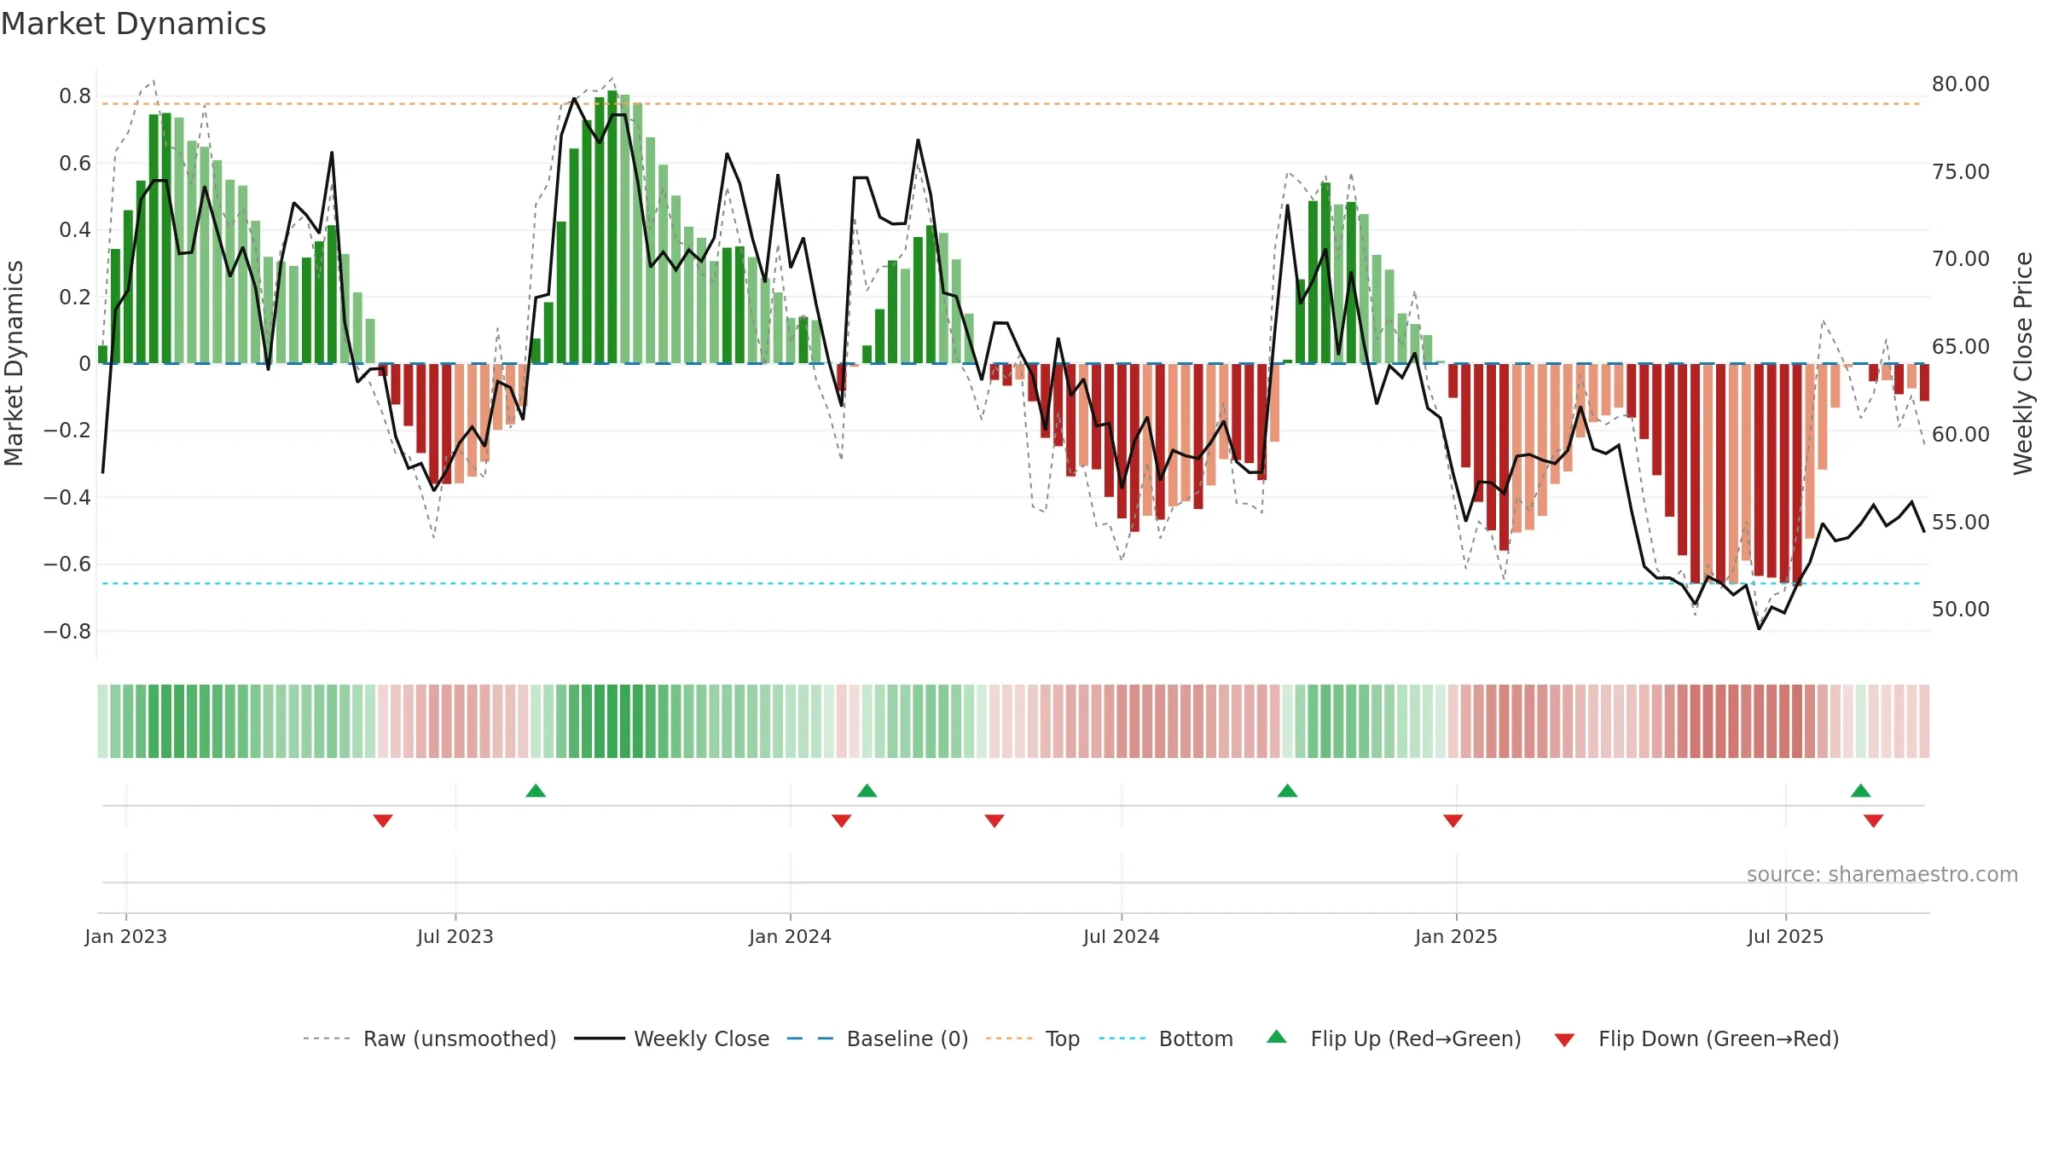
Task: Toggle the Baseline (0) legend entry
Action: [x=878, y=1038]
